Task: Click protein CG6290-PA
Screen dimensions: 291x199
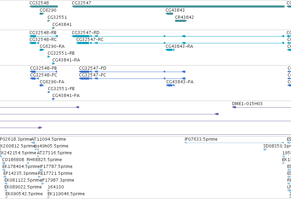Action: click(x=52, y=82)
